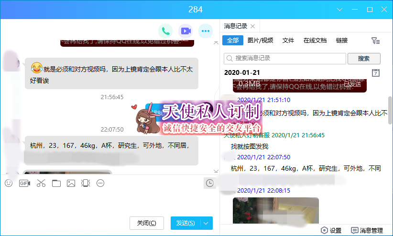This screenshot has width=393, height=236.
Task: Toggle the message history clock icon
Action: pos(209,183)
